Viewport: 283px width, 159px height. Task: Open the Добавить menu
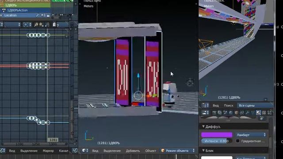pos(133,151)
